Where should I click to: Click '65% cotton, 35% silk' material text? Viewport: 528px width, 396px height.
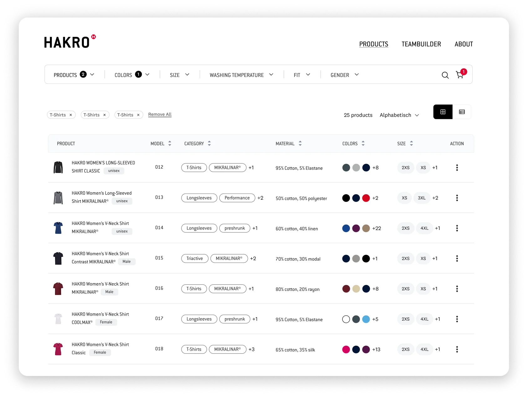coord(295,350)
